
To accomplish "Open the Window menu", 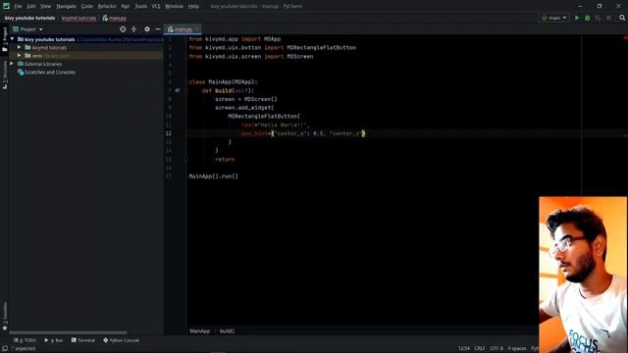I will tap(175, 6).
